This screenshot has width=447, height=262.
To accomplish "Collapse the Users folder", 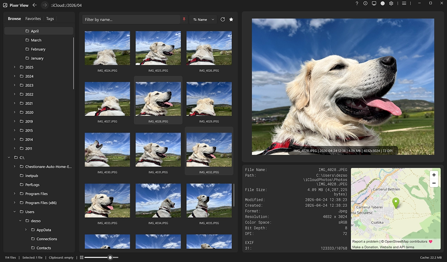I will (x=15, y=212).
